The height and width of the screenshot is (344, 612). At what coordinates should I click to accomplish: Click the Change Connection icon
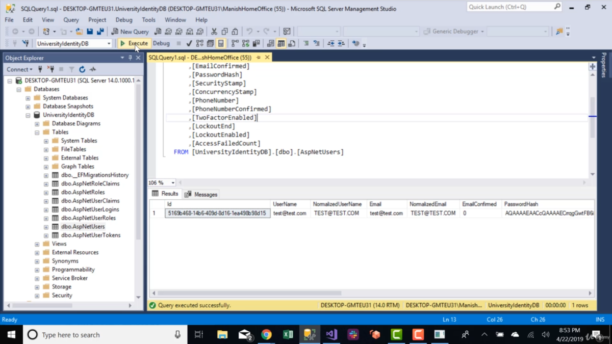(x=25, y=43)
